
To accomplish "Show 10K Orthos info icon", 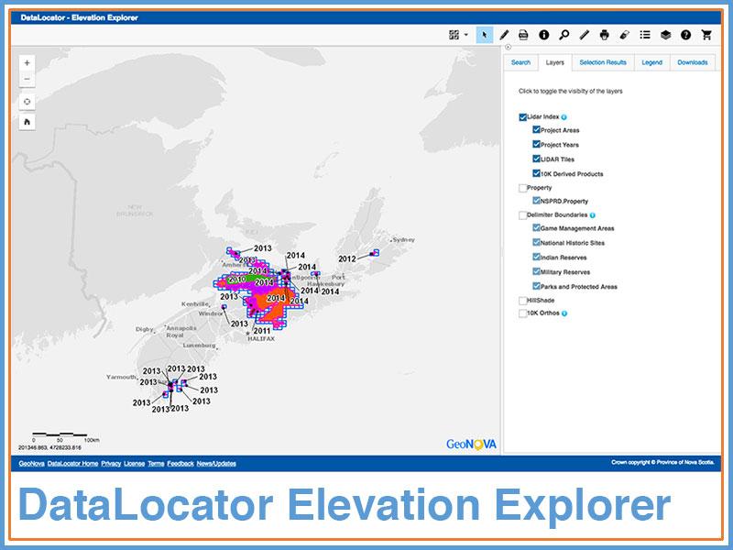I will [564, 313].
